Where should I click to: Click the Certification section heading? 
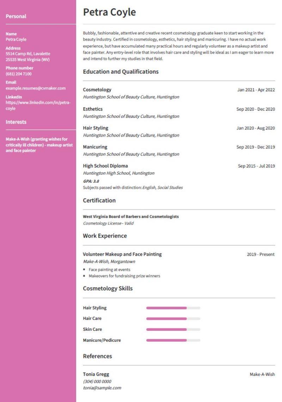99,200
